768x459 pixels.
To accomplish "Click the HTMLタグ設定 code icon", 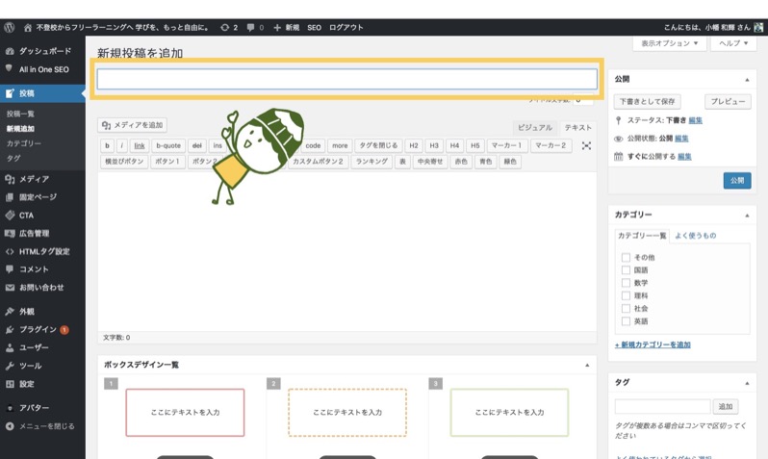I will (x=10, y=251).
